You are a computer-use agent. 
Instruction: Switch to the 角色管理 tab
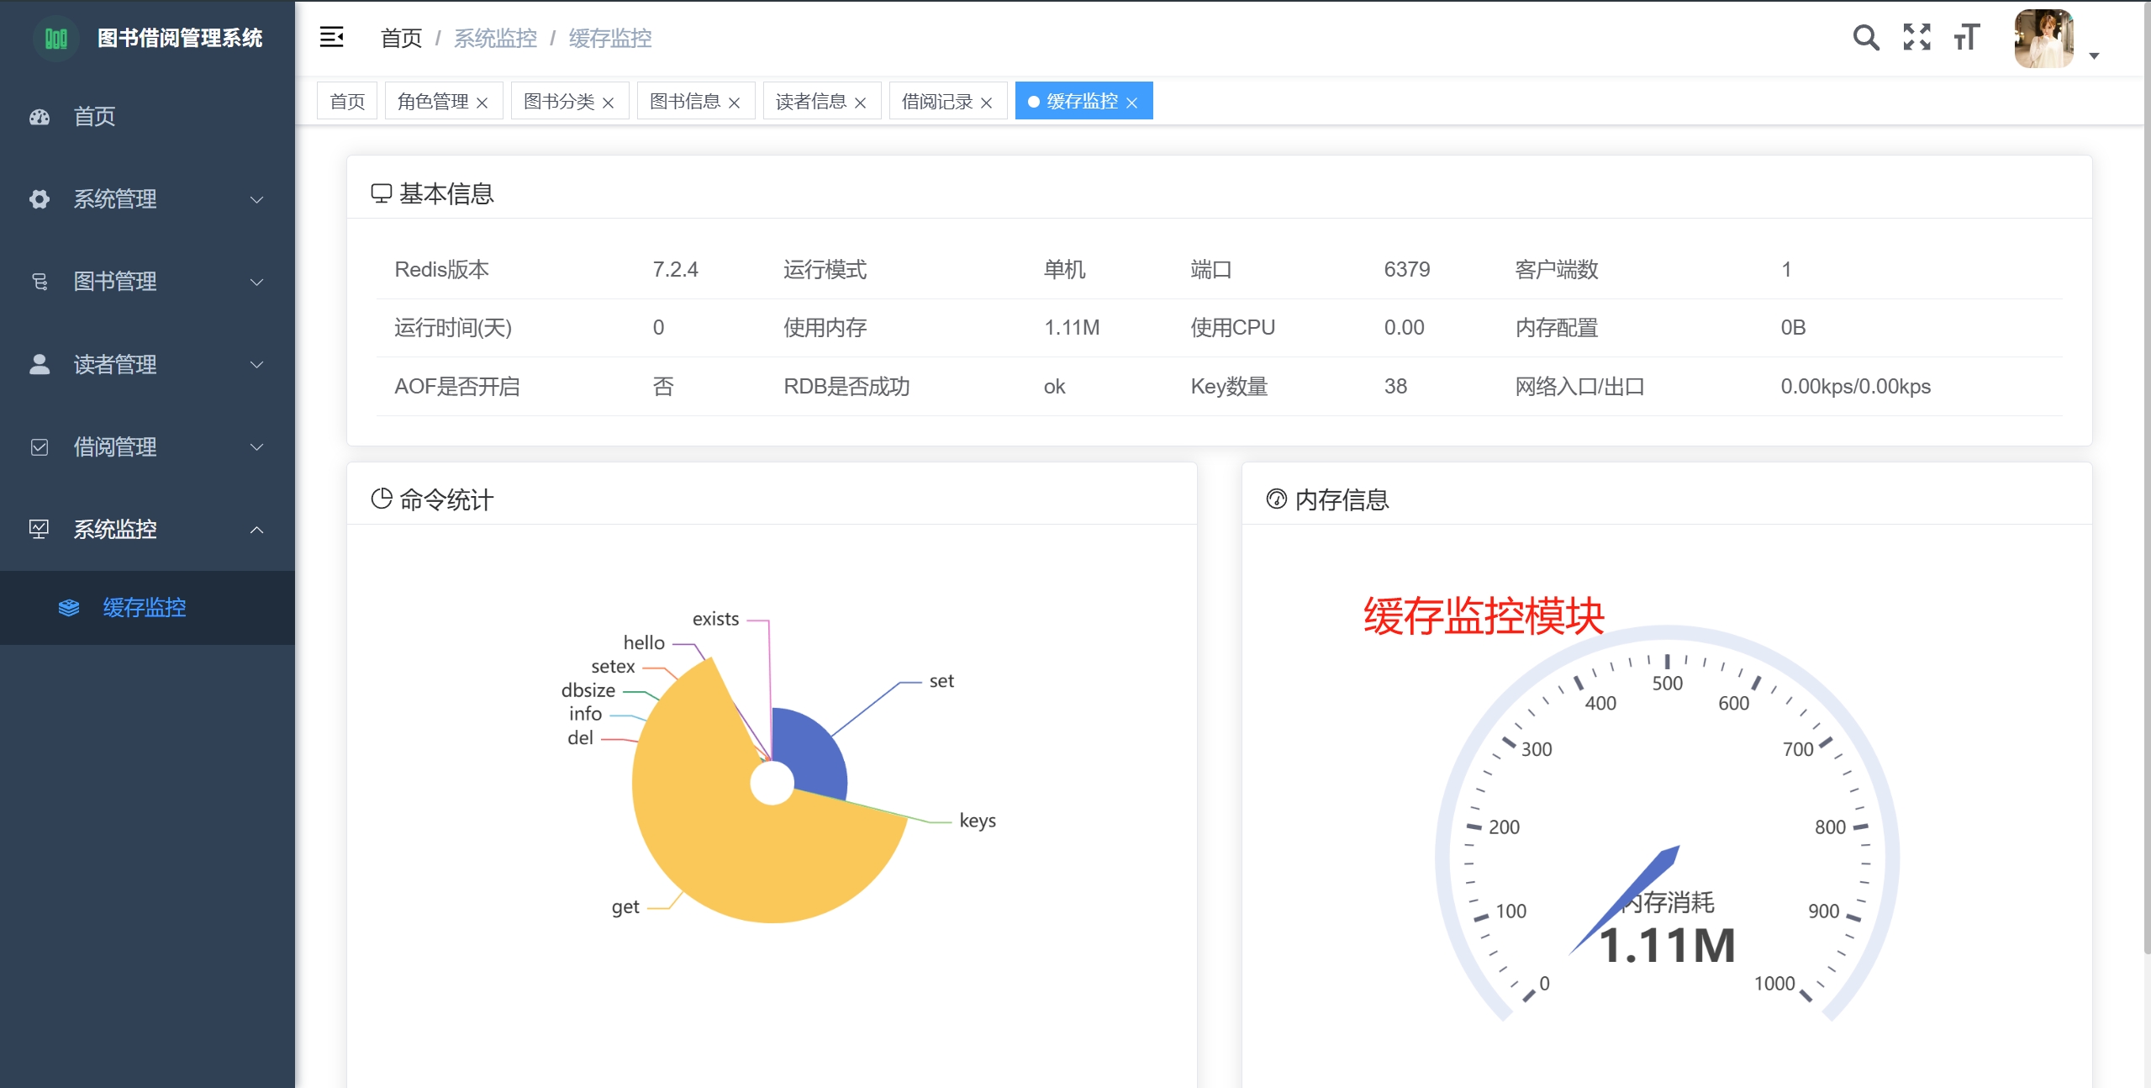[434, 100]
